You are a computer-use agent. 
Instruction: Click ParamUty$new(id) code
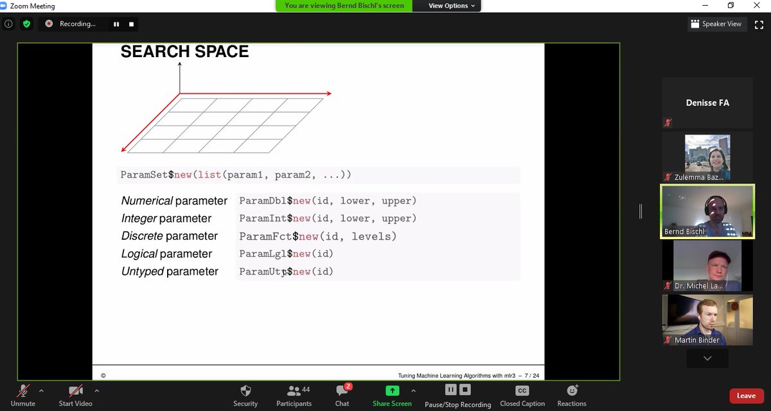coord(286,272)
